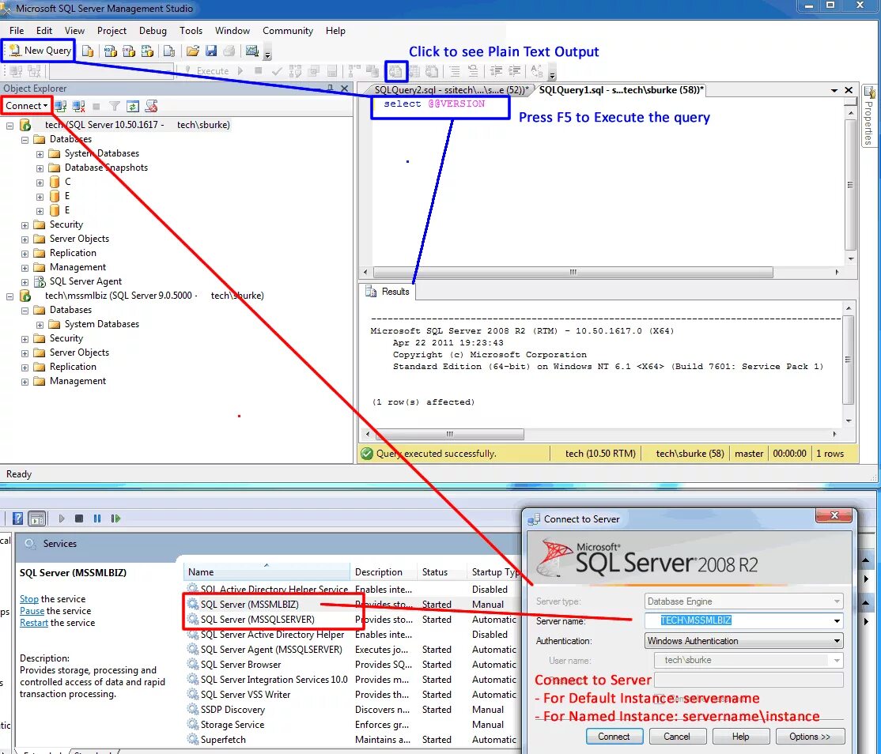Collapse the tech\mssmlbiz server node
The image size is (881, 754).
click(9, 296)
